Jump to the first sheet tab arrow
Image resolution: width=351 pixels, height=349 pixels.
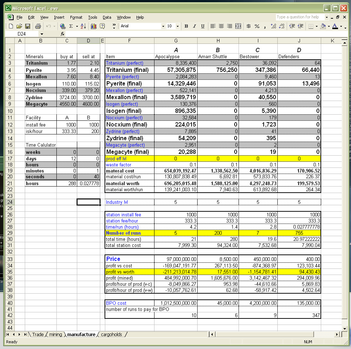(8, 334)
